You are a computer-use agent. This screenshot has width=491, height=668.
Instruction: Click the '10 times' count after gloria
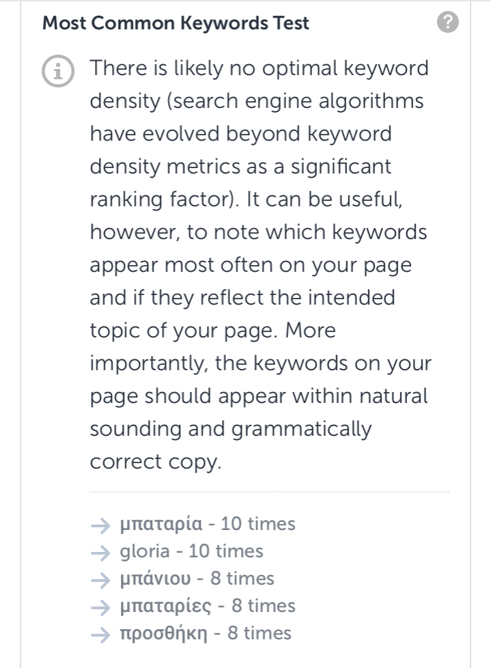point(226,551)
